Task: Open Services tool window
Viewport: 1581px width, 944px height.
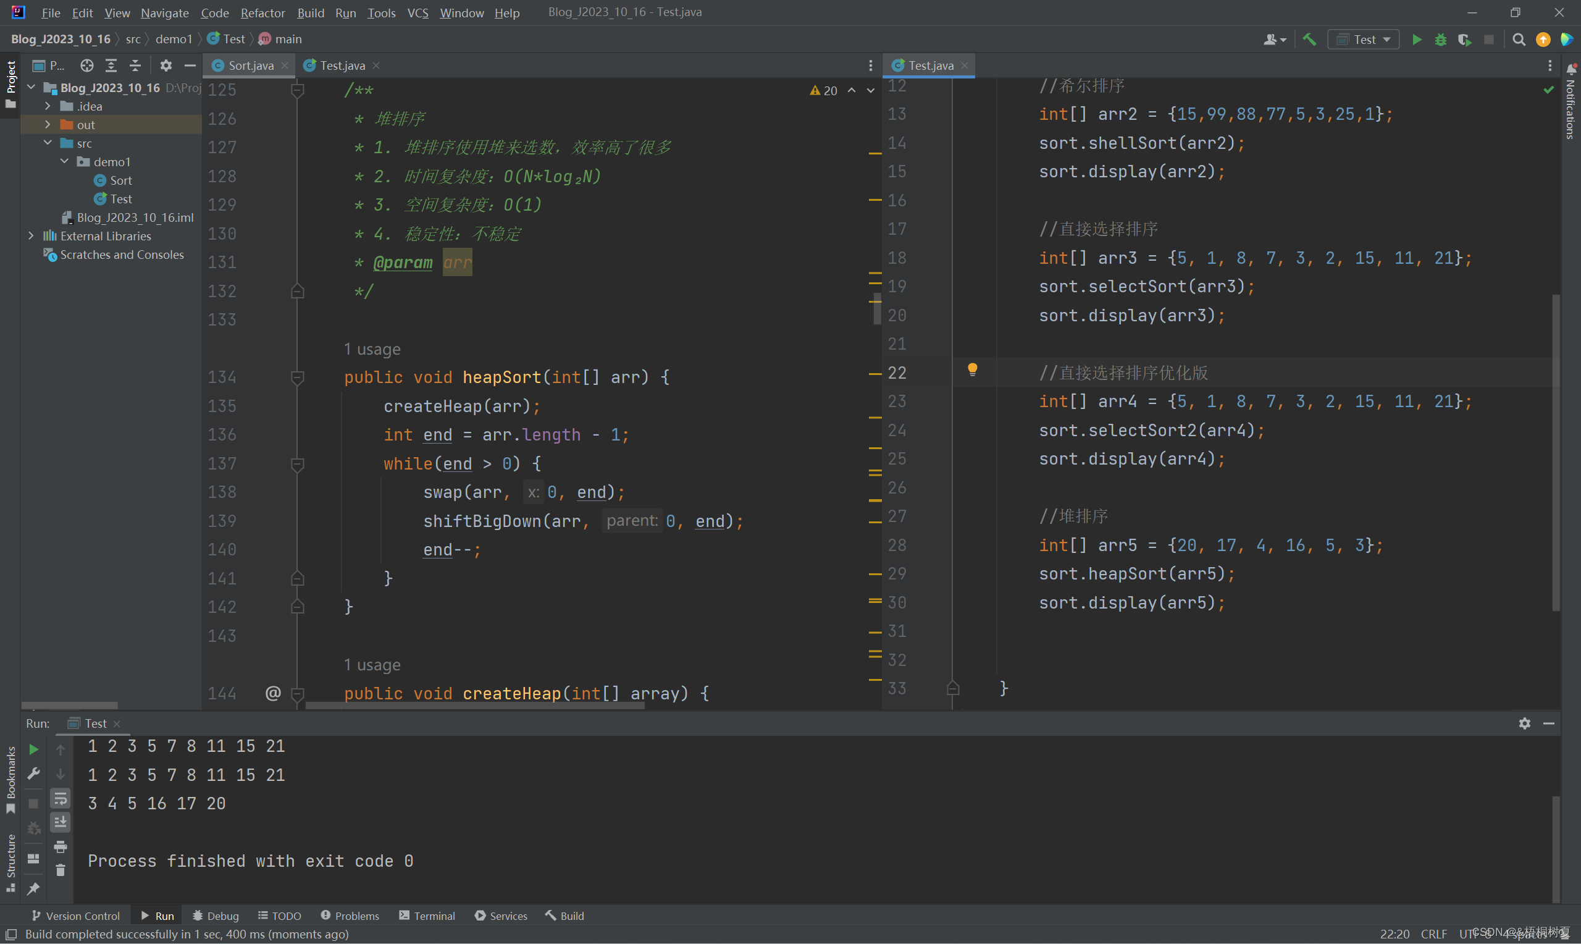Action: (501, 916)
